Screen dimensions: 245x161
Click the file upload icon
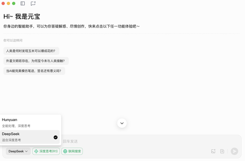(222, 151)
